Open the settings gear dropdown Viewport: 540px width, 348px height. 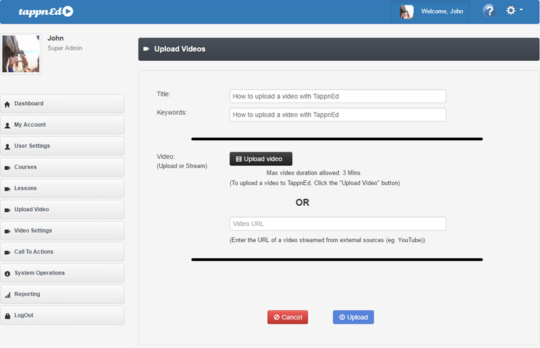[x=514, y=11]
